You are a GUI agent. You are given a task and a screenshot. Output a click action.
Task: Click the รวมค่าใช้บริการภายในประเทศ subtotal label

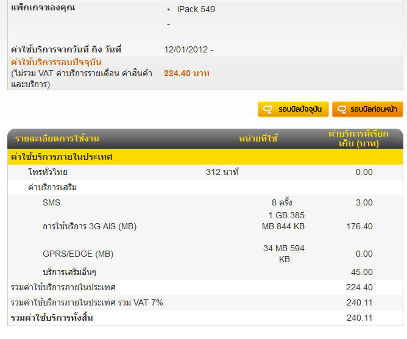click(x=63, y=287)
